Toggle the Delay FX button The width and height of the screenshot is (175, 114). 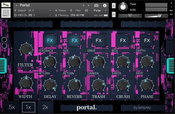[50, 40]
